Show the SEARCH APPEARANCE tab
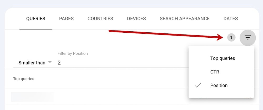 (185, 19)
